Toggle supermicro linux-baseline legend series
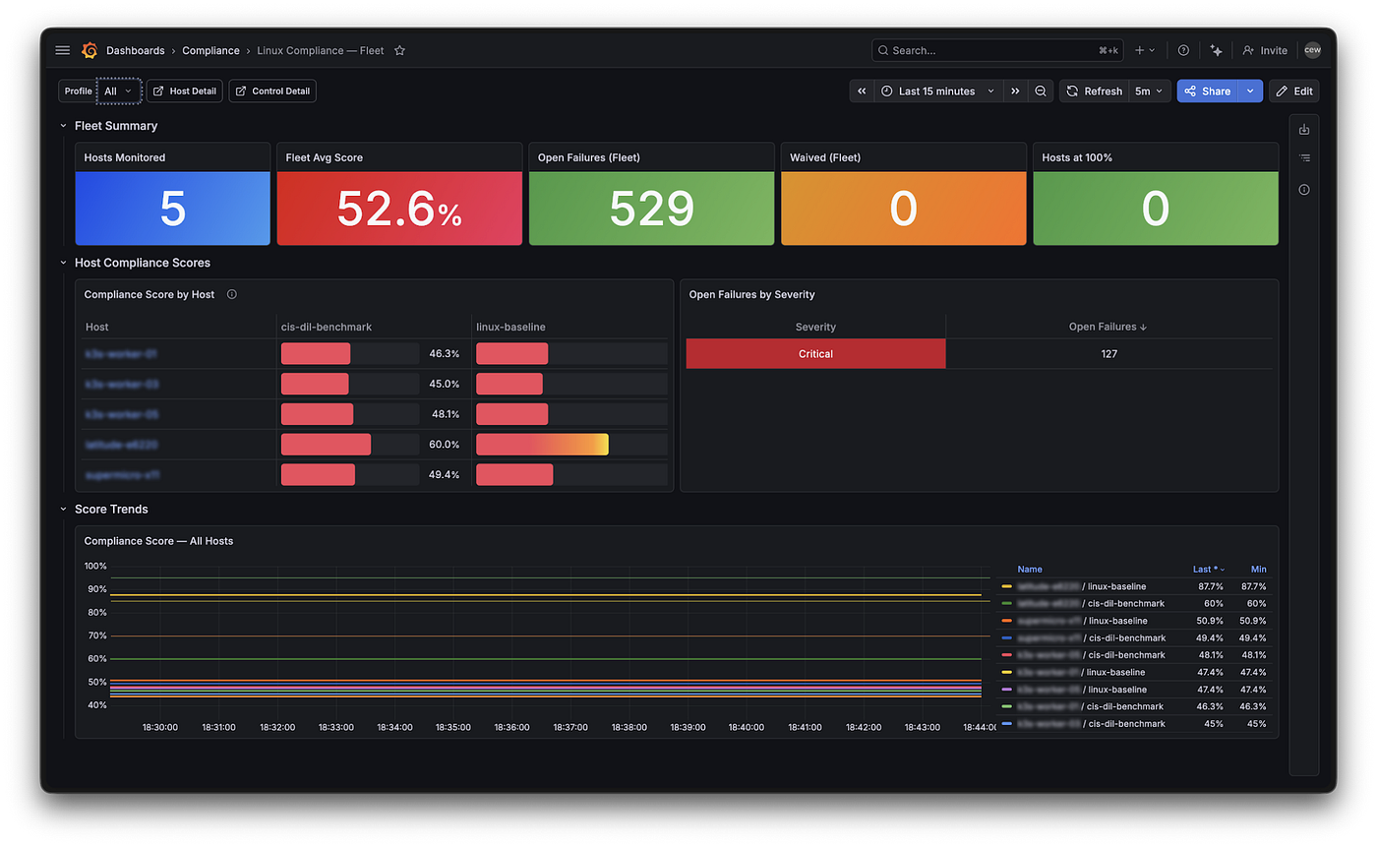Image resolution: width=1377 pixels, height=847 pixels. (1081, 621)
